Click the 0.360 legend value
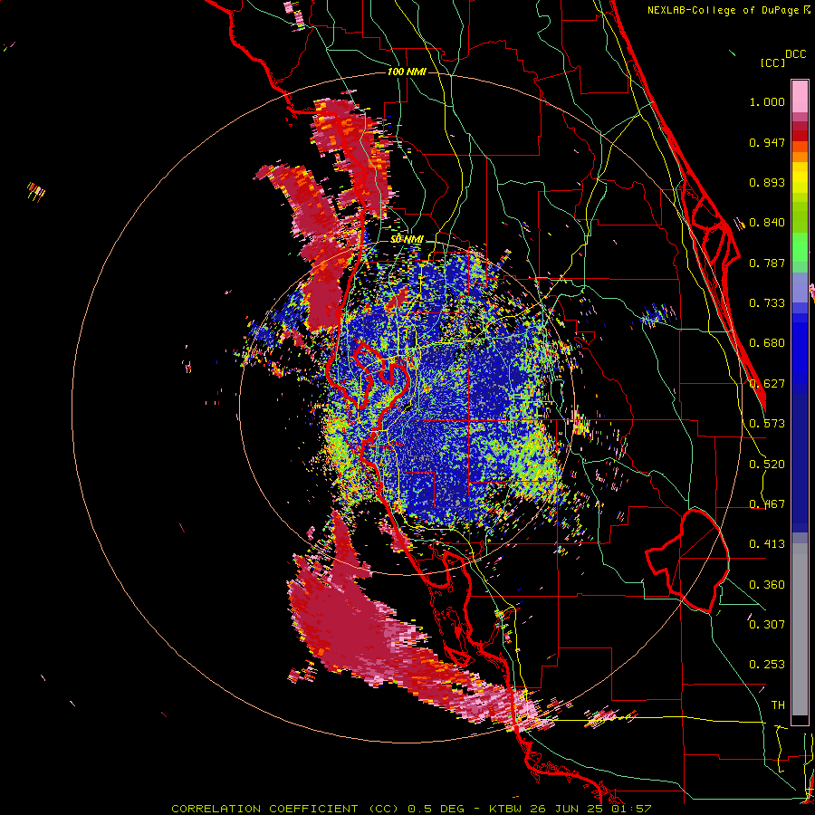Viewport: 815px width, 815px height. point(767,585)
